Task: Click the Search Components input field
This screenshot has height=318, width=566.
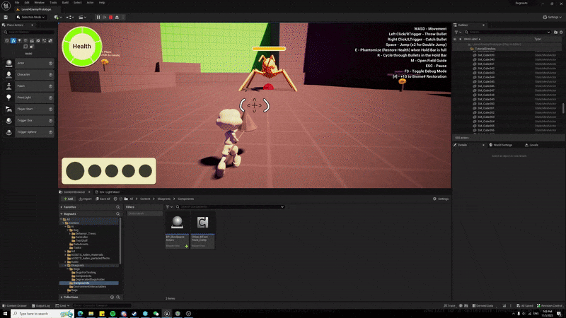Action: click(230, 207)
